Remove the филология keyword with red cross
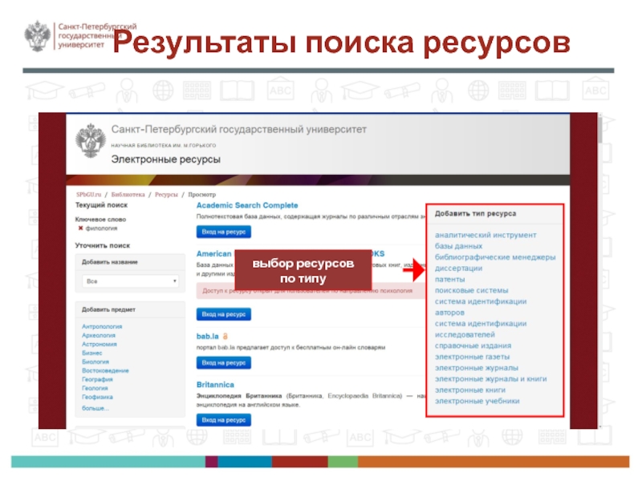Viewport: 642px width, 481px height. click(81, 228)
